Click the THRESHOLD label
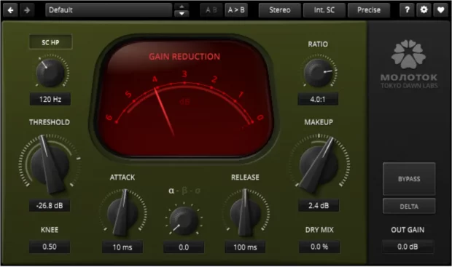This screenshot has height=267, width=452. click(x=50, y=122)
